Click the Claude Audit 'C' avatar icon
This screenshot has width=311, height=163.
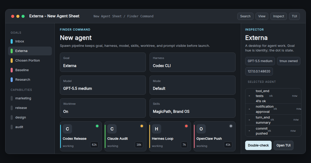pyautogui.click(x=112, y=129)
